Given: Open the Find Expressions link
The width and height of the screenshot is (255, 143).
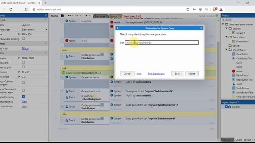Looking at the screenshot, I should click(156, 74).
